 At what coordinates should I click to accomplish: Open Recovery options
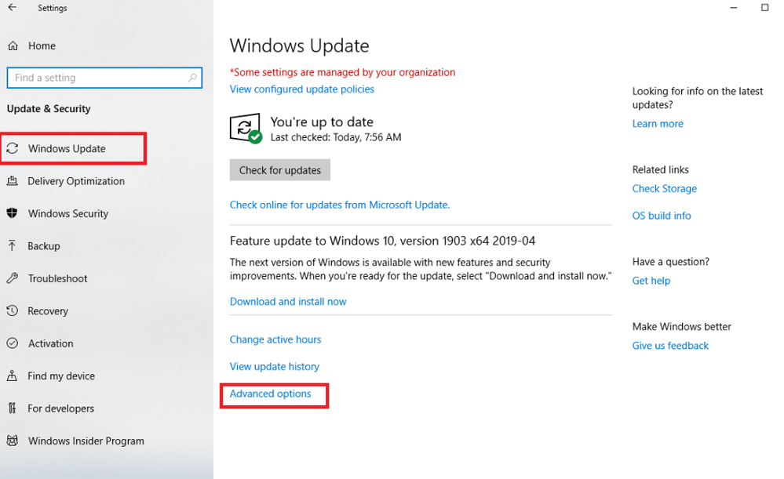(48, 310)
